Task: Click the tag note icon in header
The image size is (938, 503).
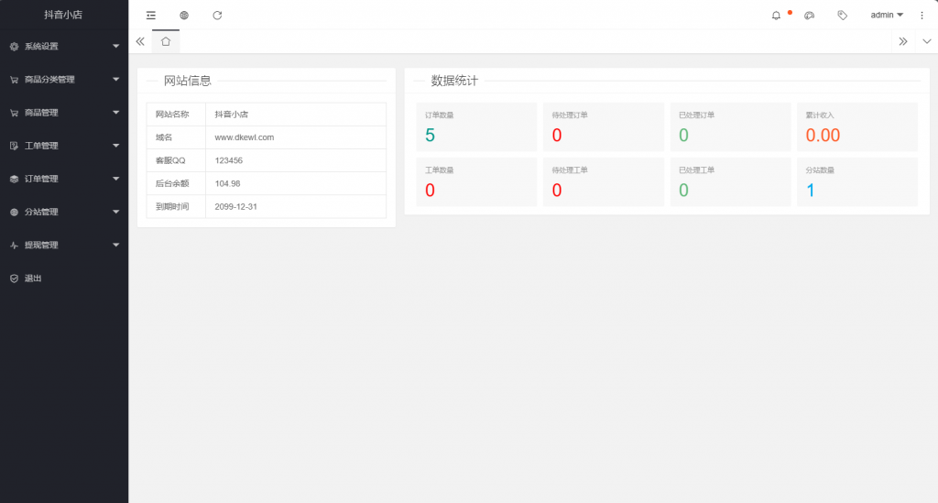Action: click(842, 16)
